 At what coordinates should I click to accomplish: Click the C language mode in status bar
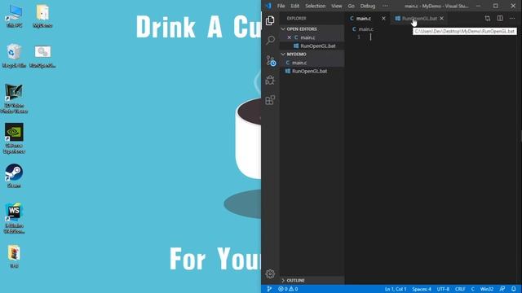tap(472, 289)
